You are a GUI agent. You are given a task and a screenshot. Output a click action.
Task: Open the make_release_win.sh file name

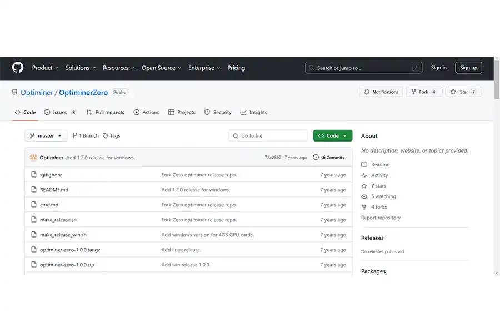tap(63, 235)
